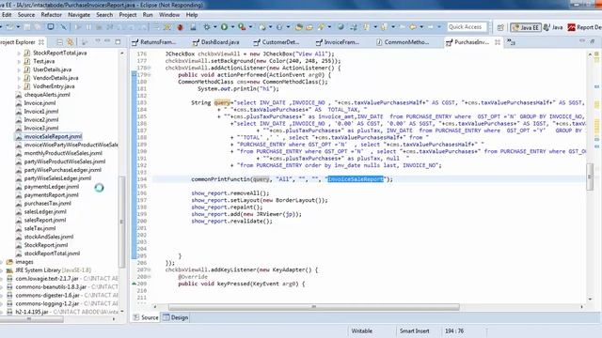Expand the VocherEntry.java tree node
The image size is (602, 338).
19,86
